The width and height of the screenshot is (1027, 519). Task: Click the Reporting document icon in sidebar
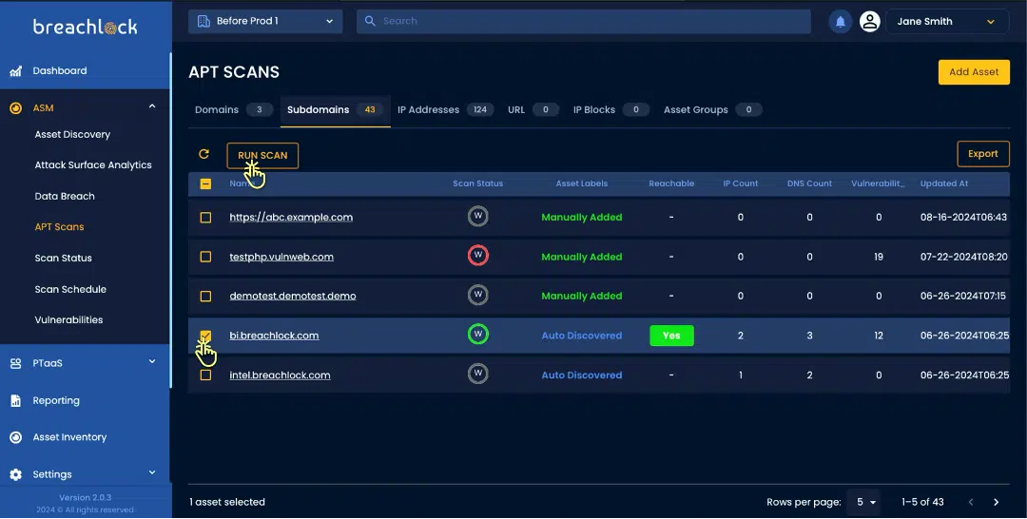16,400
